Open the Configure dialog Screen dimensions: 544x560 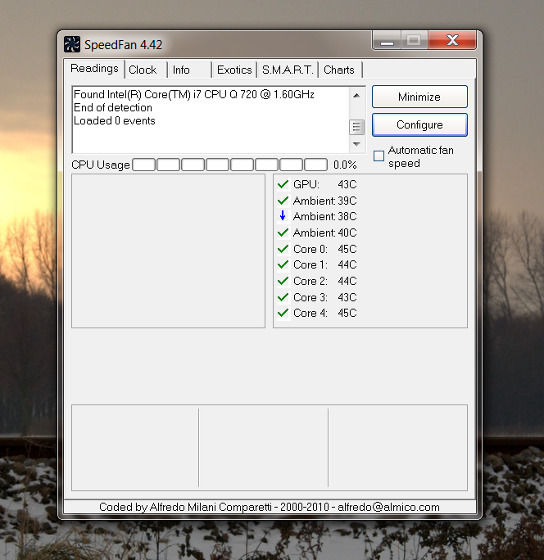click(419, 124)
